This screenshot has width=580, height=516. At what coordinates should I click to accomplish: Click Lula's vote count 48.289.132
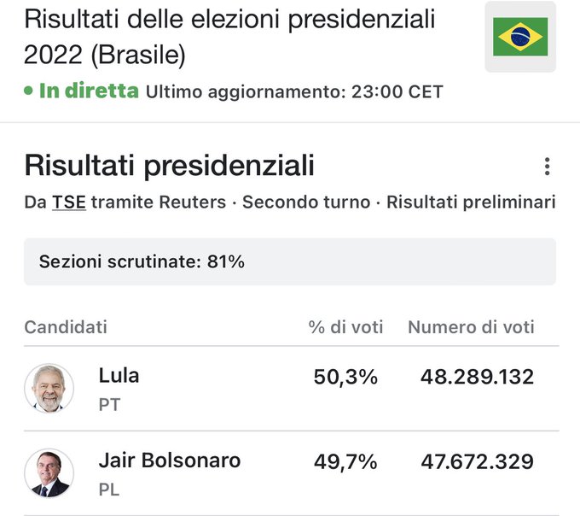click(477, 377)
